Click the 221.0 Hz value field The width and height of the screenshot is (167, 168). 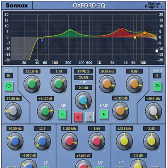click(32, 71)
